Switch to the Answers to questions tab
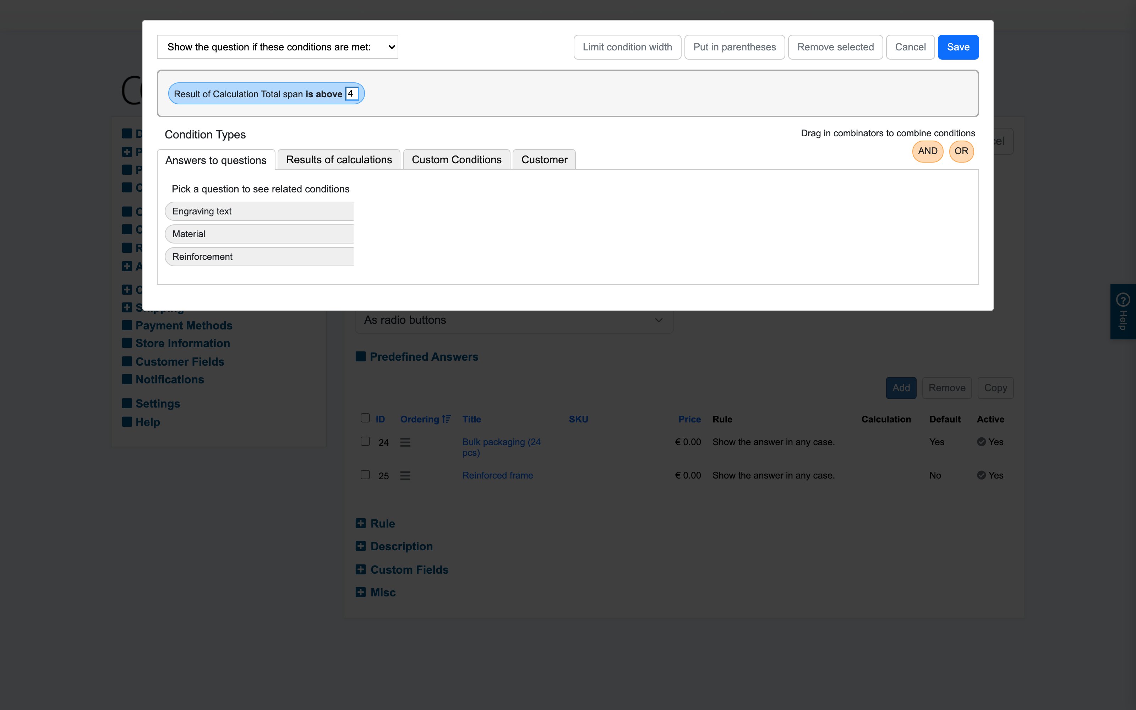 tap(216, 160)
